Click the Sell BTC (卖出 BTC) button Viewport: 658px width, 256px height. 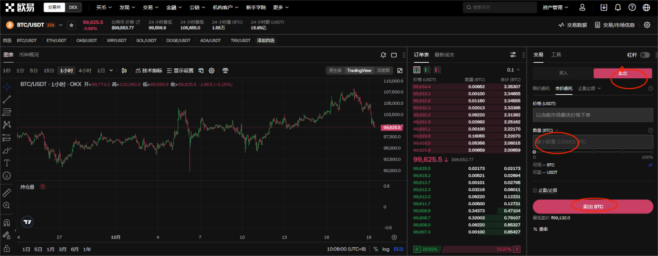593,206
